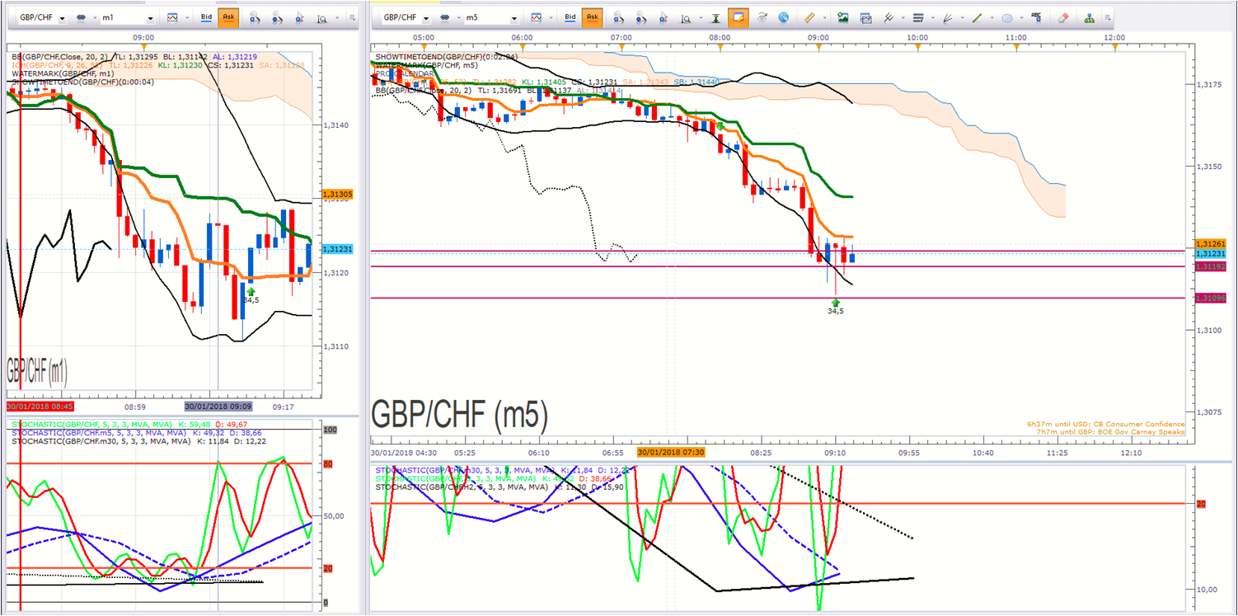The height and width of the screenshot is (616, 1238).
Task: Click the 1,31261 orange price label on m5 axis
Action: (x=1210, y=244)
